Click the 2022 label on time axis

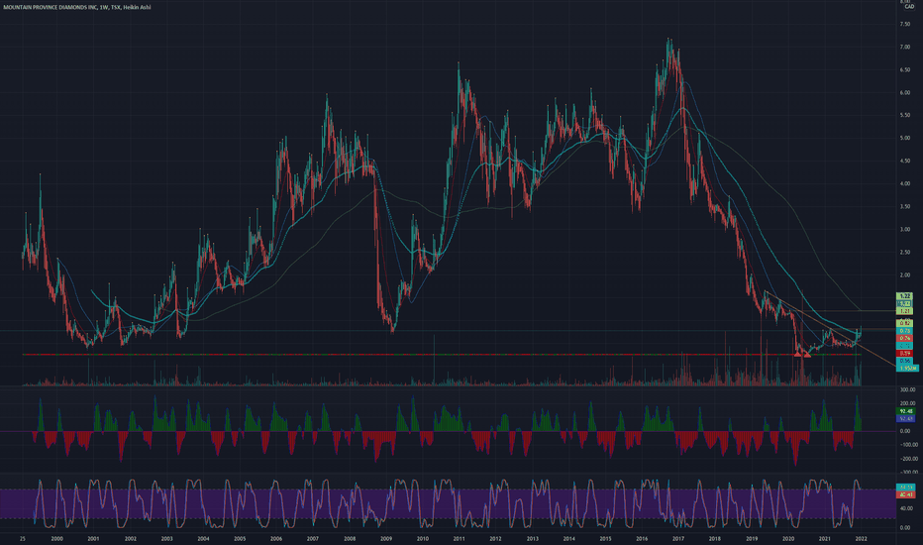[x=861, y=538]
